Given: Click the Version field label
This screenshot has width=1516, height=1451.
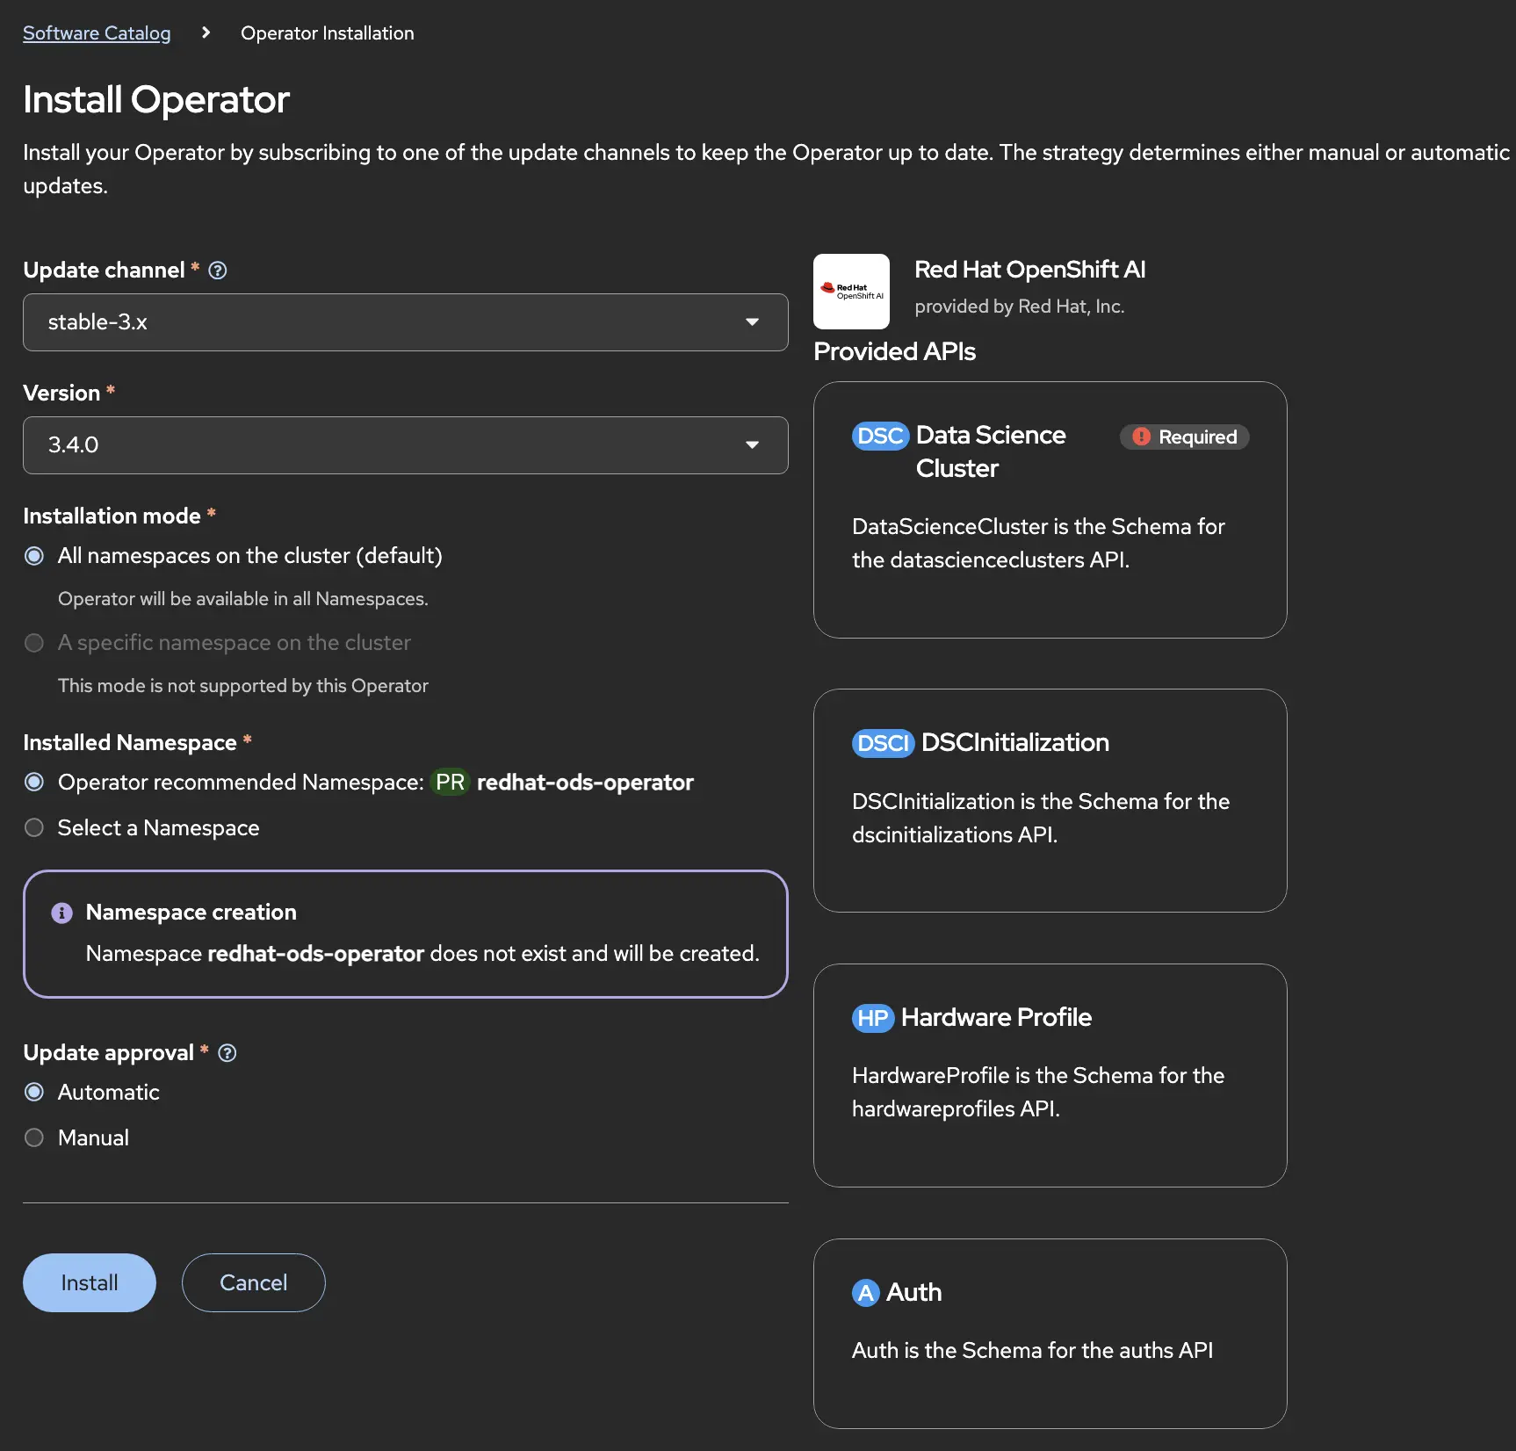Looking at the screenshot, I should 61,393.
